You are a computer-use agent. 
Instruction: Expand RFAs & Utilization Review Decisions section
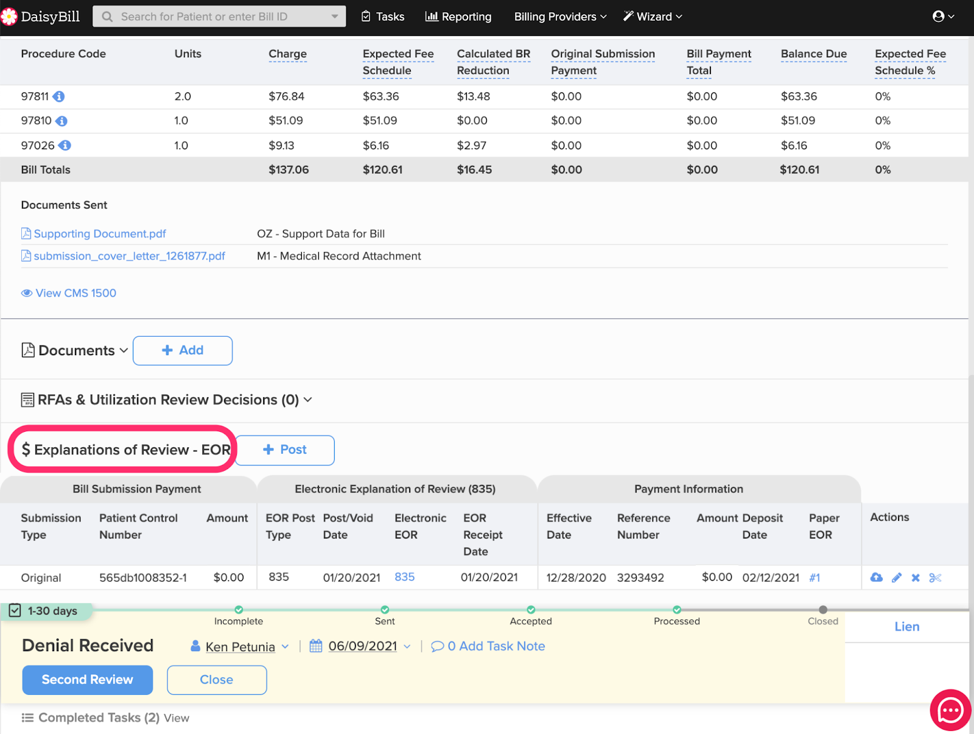pos(167,400)
